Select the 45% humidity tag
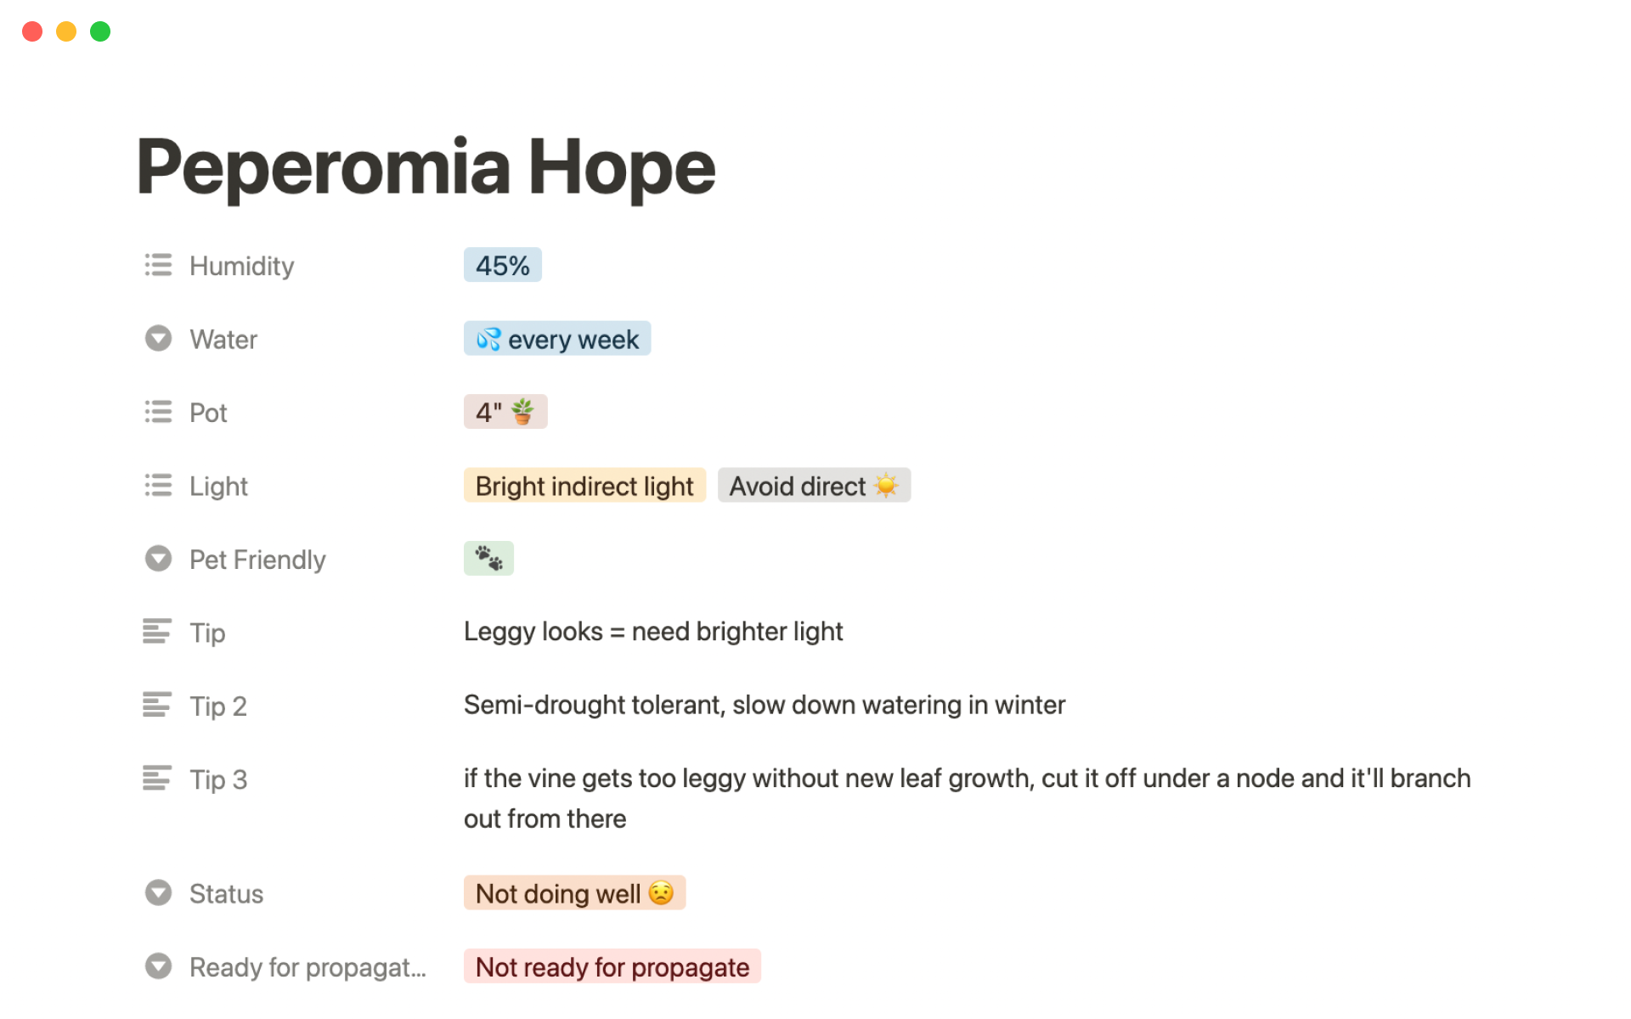This screenshot has height=1019, width=1631. pyautogui.click(x=502, y=265)
